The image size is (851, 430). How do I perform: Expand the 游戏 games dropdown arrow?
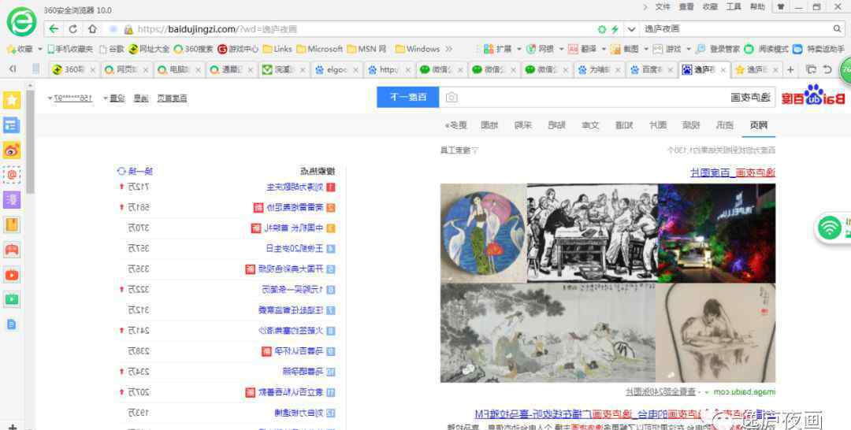click(x=688, y=50)
